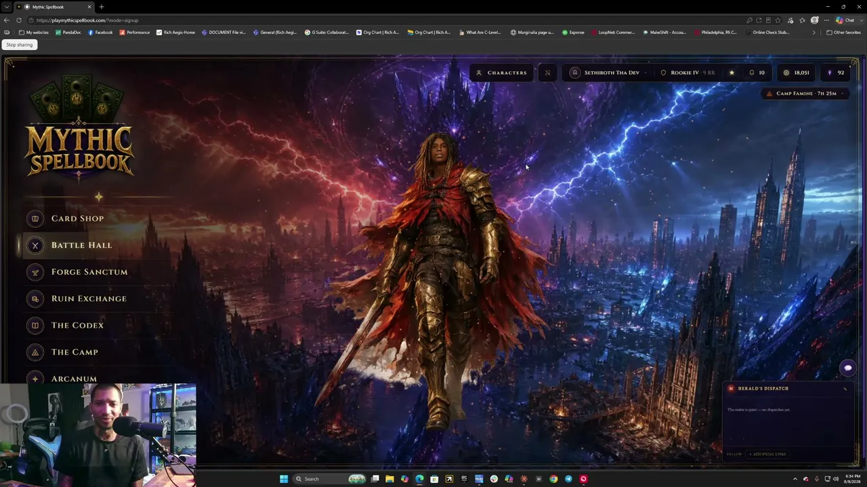
Task: Open the Expense bookmark
Action: pos(573,32)
